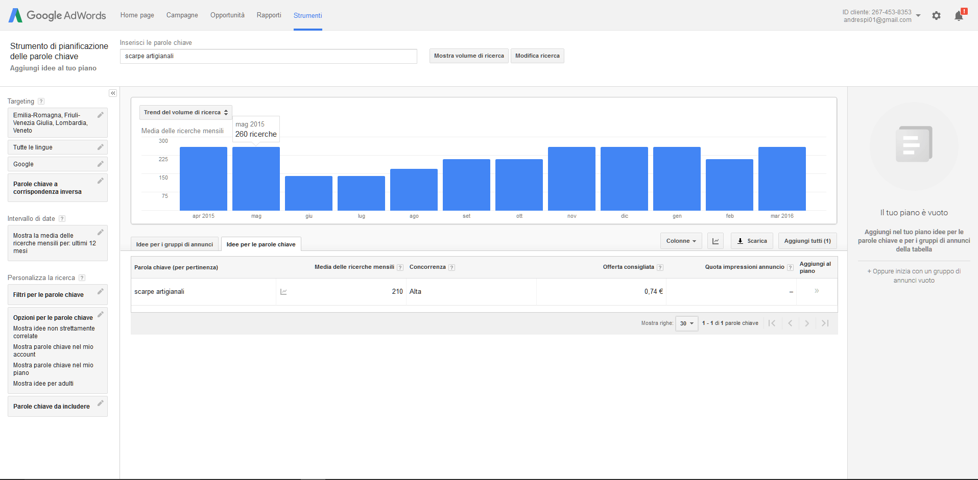This screenshot has width=978, height=480.
Task: Open the help icon next to Targeting
Action: tap(41, 102)
